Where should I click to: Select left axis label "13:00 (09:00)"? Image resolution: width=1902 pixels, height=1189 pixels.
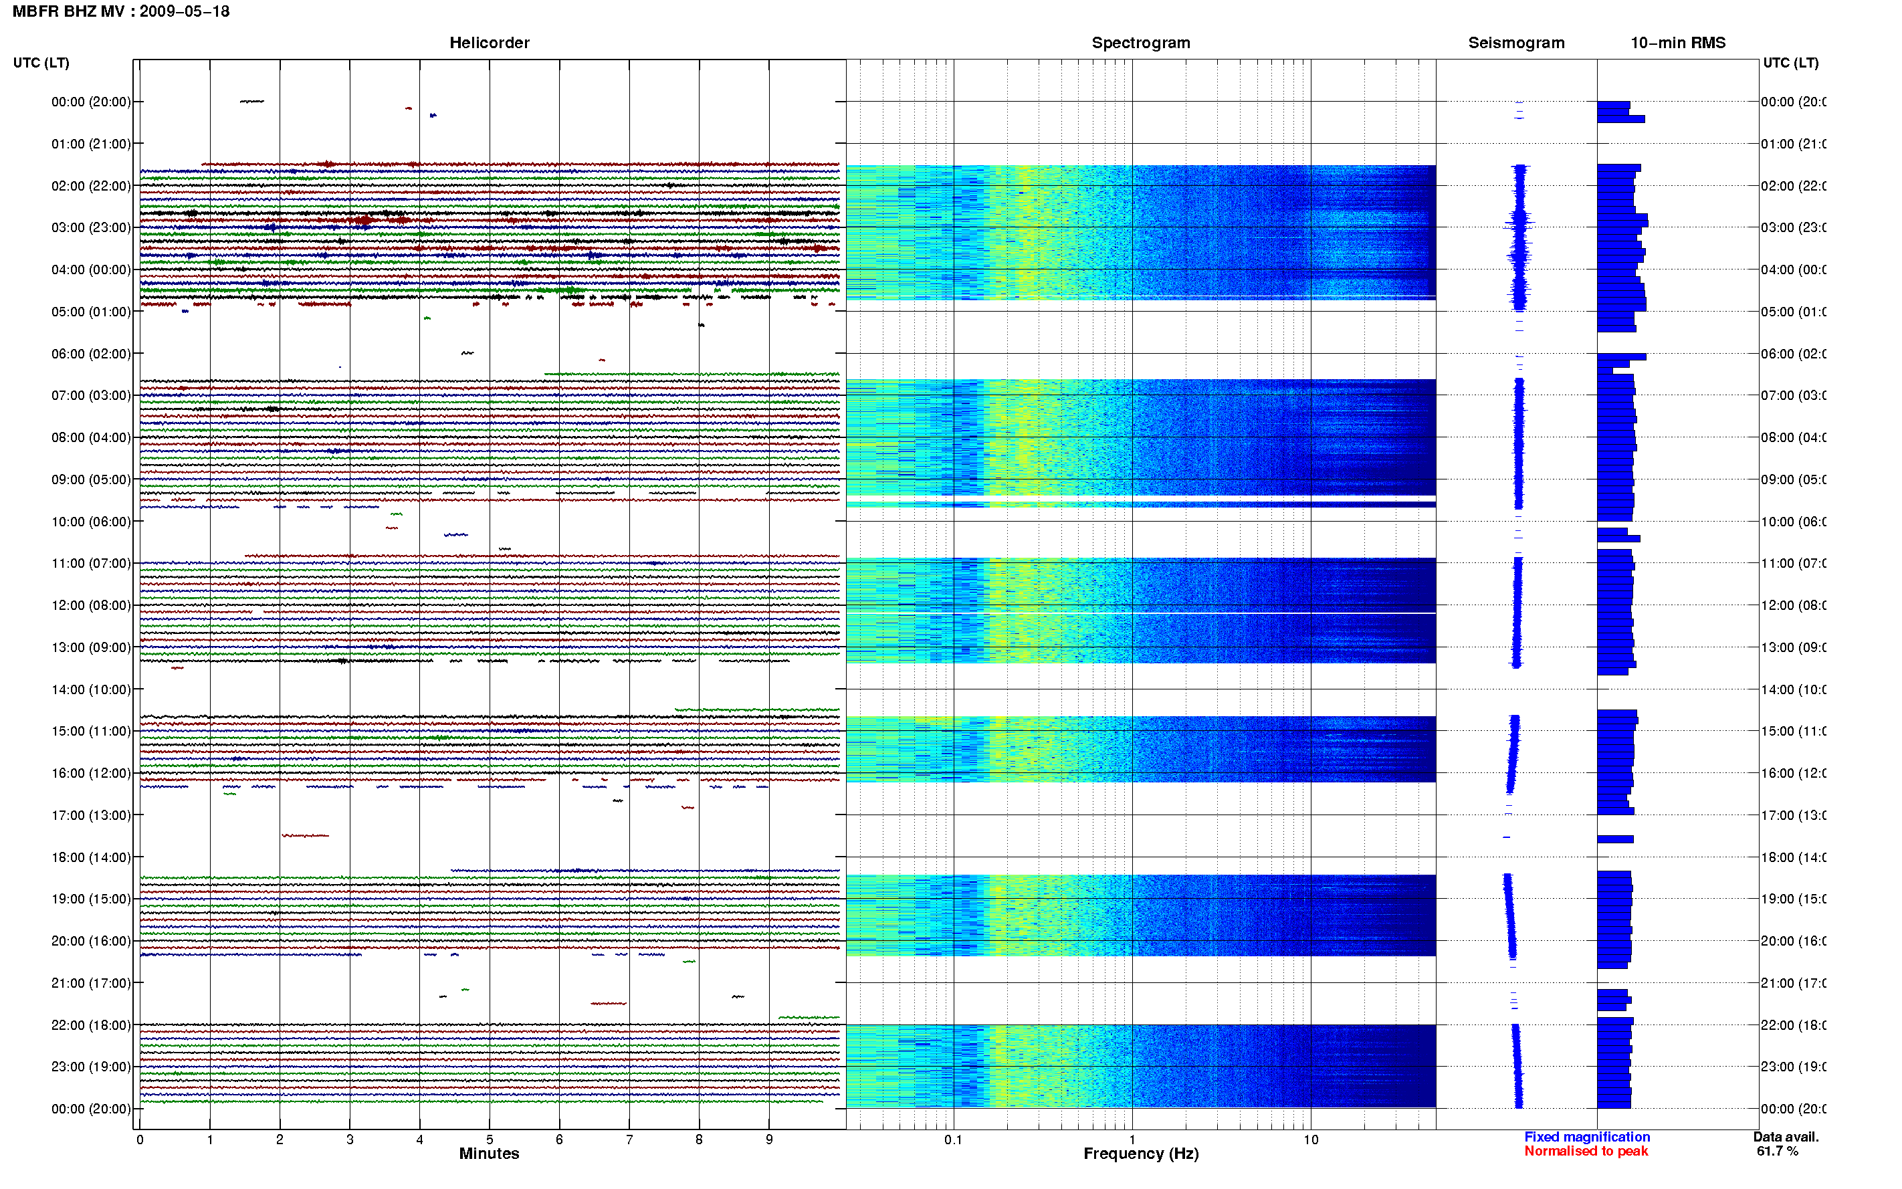pyautogui.click(x=91, y=648)
